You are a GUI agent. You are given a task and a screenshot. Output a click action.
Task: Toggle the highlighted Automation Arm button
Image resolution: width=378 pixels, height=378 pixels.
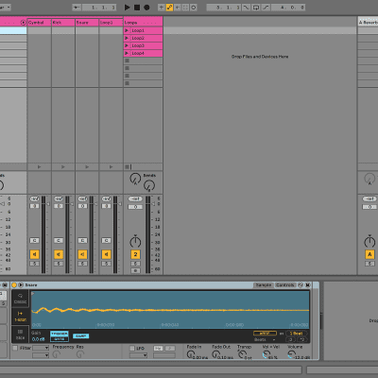[x=169, y=8]
